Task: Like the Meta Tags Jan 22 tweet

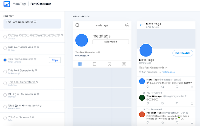Action: (177, 87)
